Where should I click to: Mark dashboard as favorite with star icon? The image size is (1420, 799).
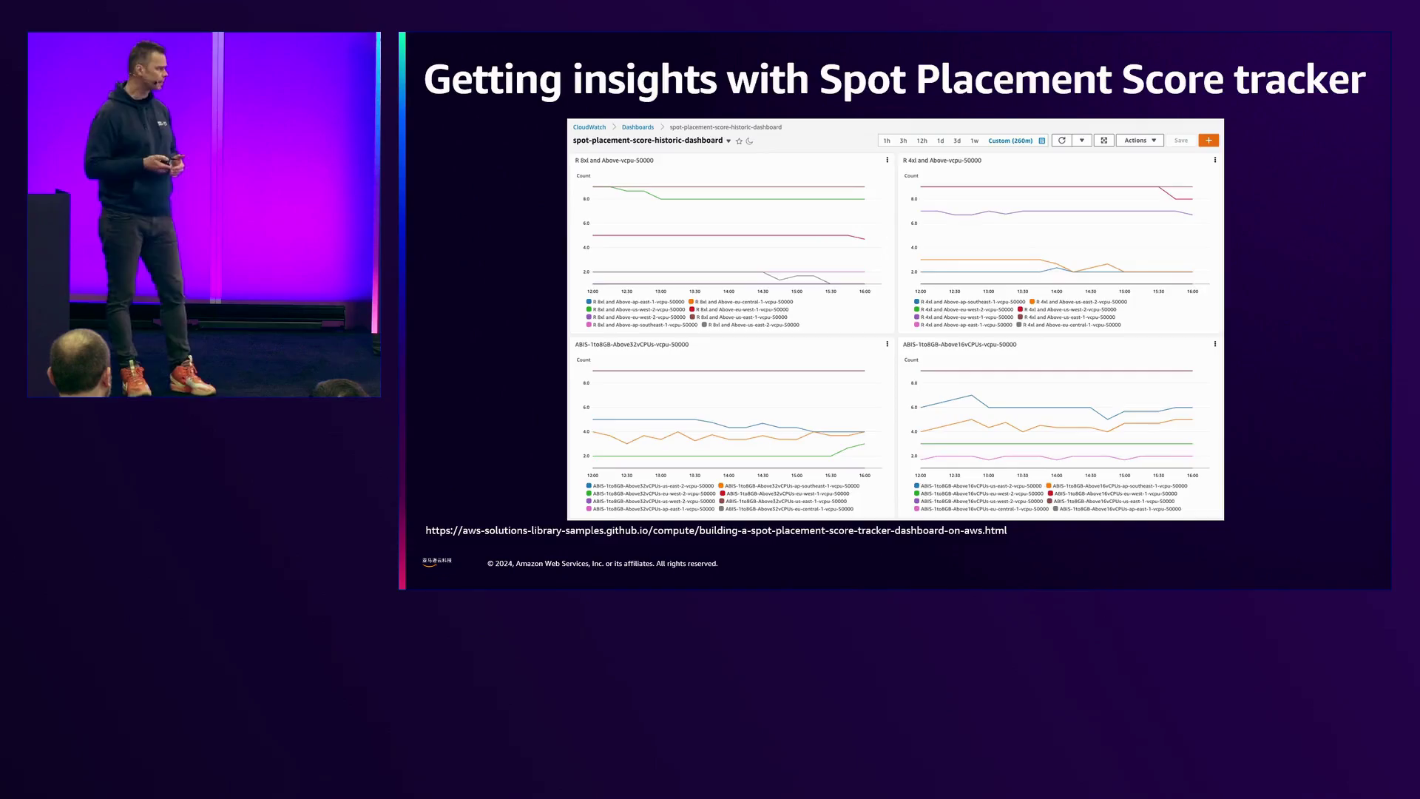(x=739, y=141)
